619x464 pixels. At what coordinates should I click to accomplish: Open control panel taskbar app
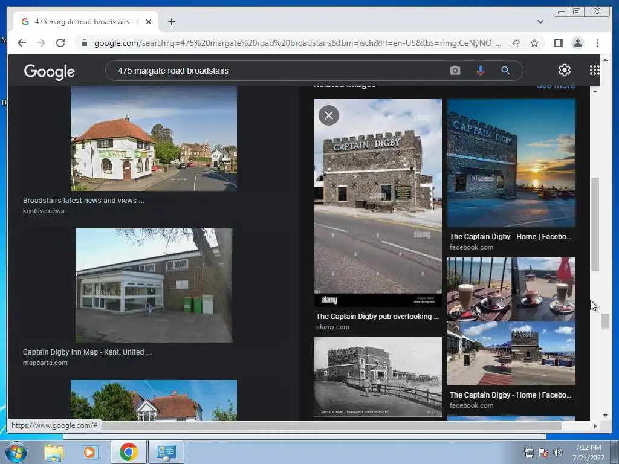166,452
